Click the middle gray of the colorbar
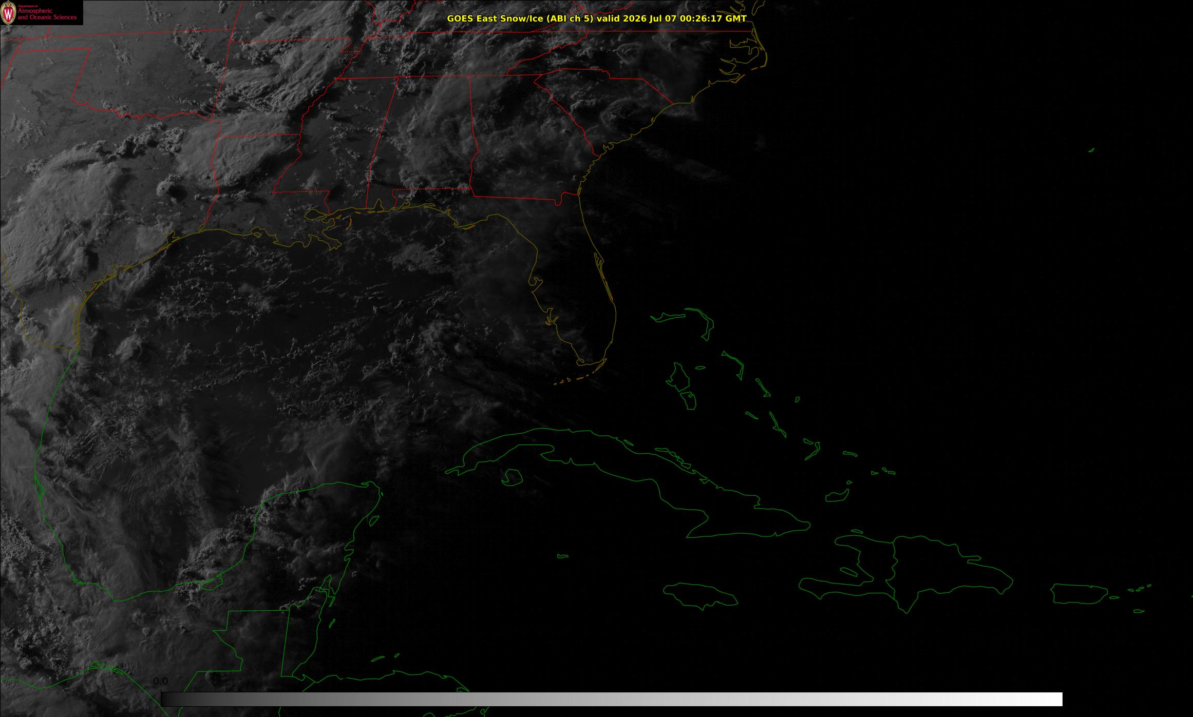 (x=612, y=699)
